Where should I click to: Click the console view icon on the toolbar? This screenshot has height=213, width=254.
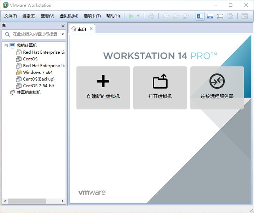tap(244, 16)
